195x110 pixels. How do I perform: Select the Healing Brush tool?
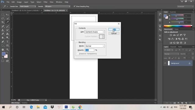pyautogui.click(x=3, y=26)
